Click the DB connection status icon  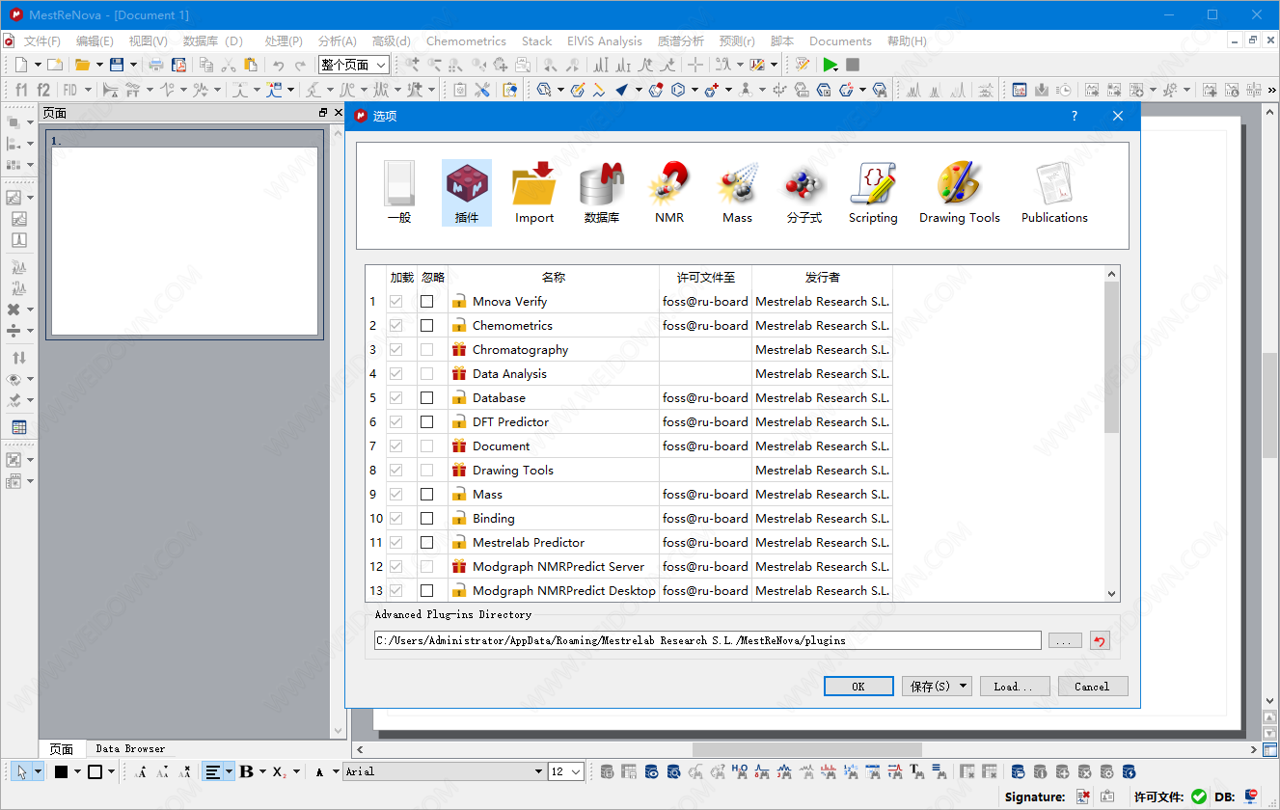point(1251,796)
